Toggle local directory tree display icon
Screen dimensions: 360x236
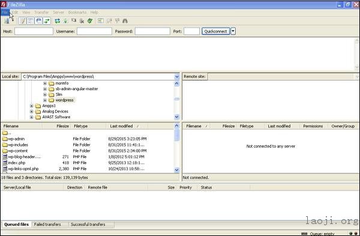point(31,21)
